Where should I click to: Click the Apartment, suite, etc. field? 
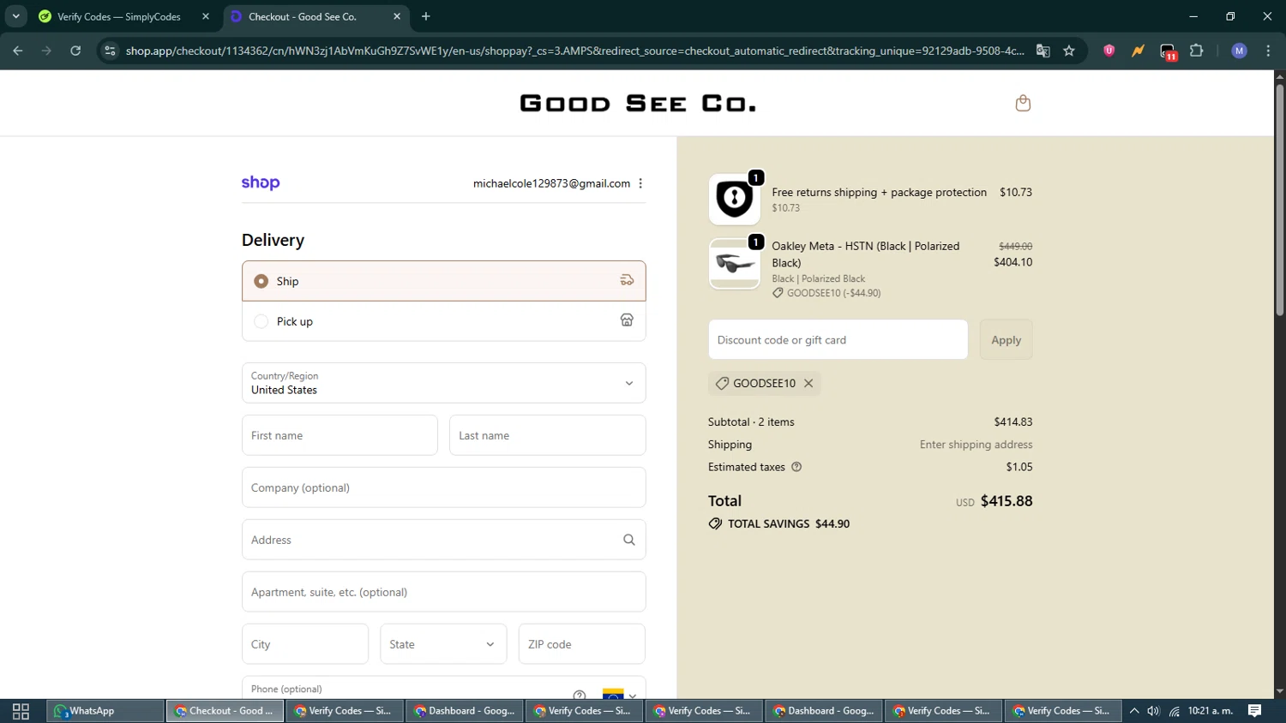[444, 592]
